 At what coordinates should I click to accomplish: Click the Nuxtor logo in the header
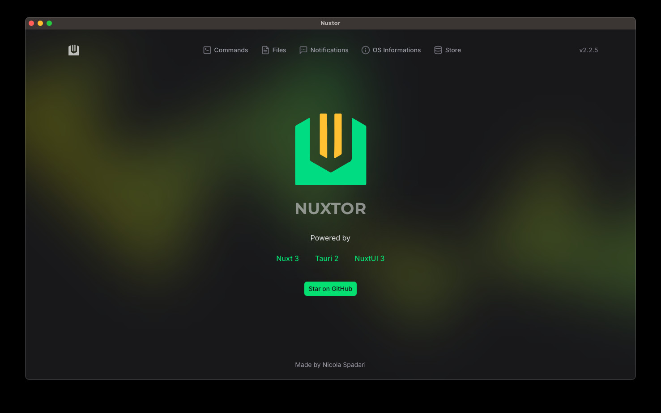tap(74, 50)
